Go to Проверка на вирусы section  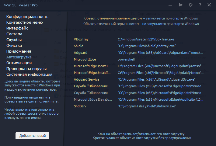pos(26,69)
